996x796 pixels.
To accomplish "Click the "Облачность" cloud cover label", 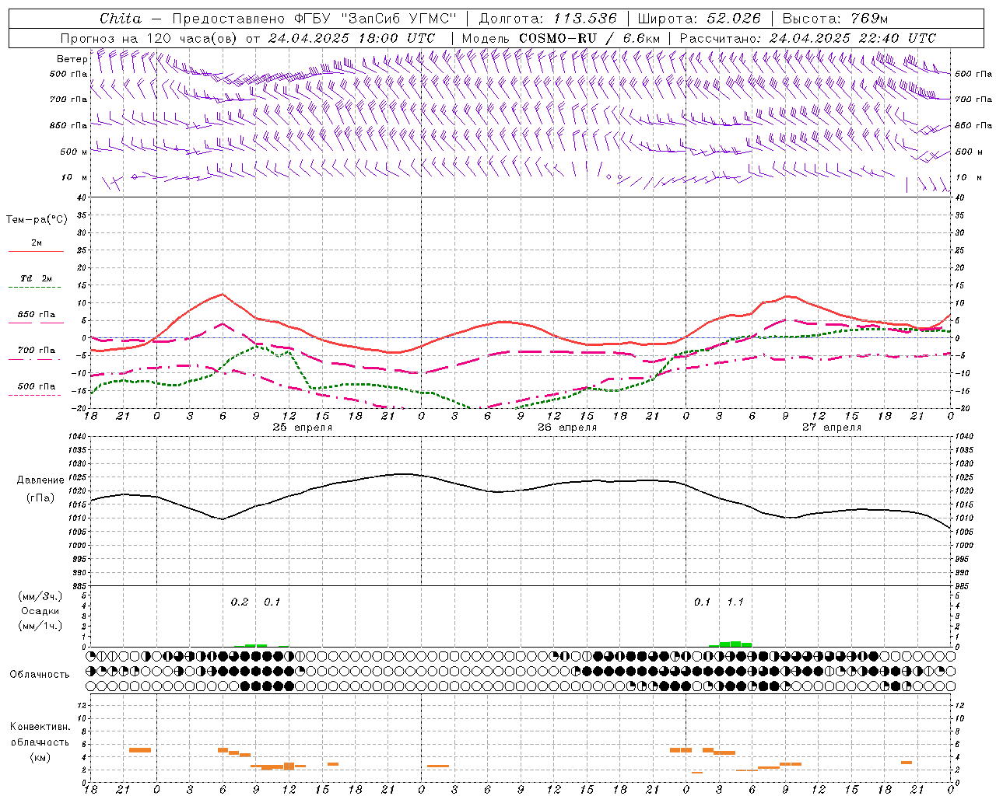I will pyautogui.click(x=40, y=675).
